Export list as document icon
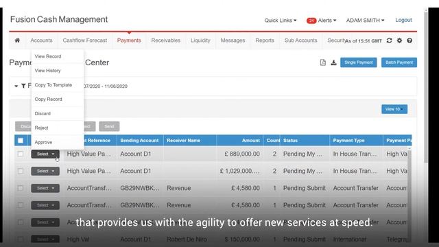Screen dimensions: 439x247 pyautogui.click(x=323, y=62)
